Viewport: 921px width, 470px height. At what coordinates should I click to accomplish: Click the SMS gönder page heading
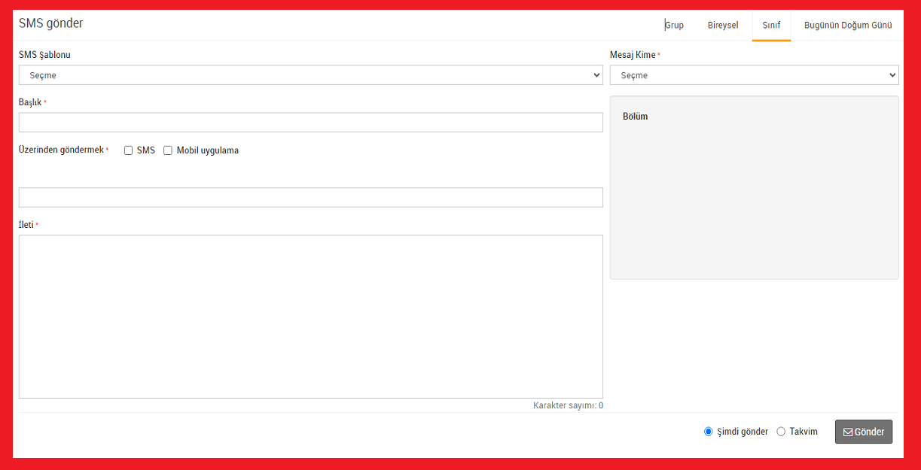point(51,23)
